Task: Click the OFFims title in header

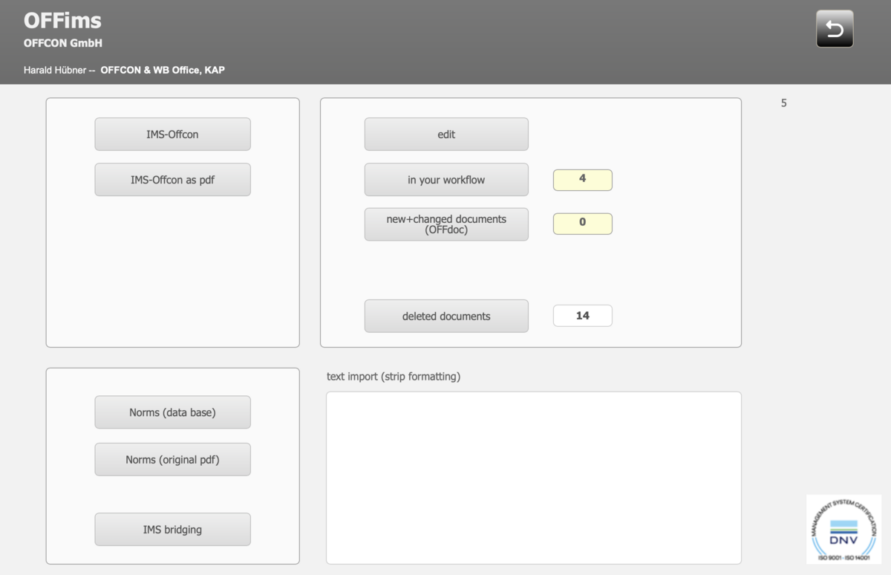Action: pyautogui.click(x=62, y=21)
